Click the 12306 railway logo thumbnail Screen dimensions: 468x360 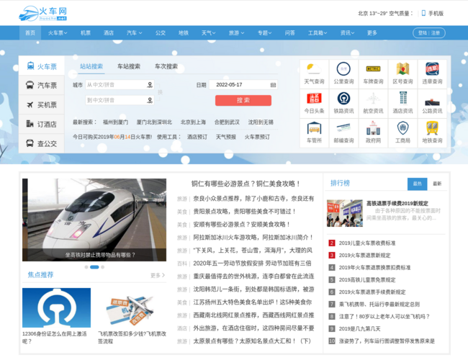[x=56, y=307]
